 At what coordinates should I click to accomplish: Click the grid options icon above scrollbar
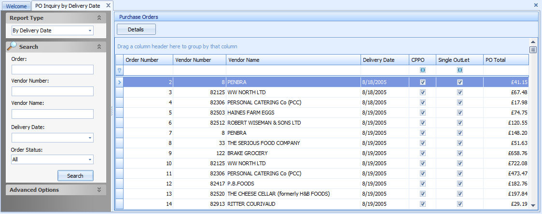click(533, 50)
